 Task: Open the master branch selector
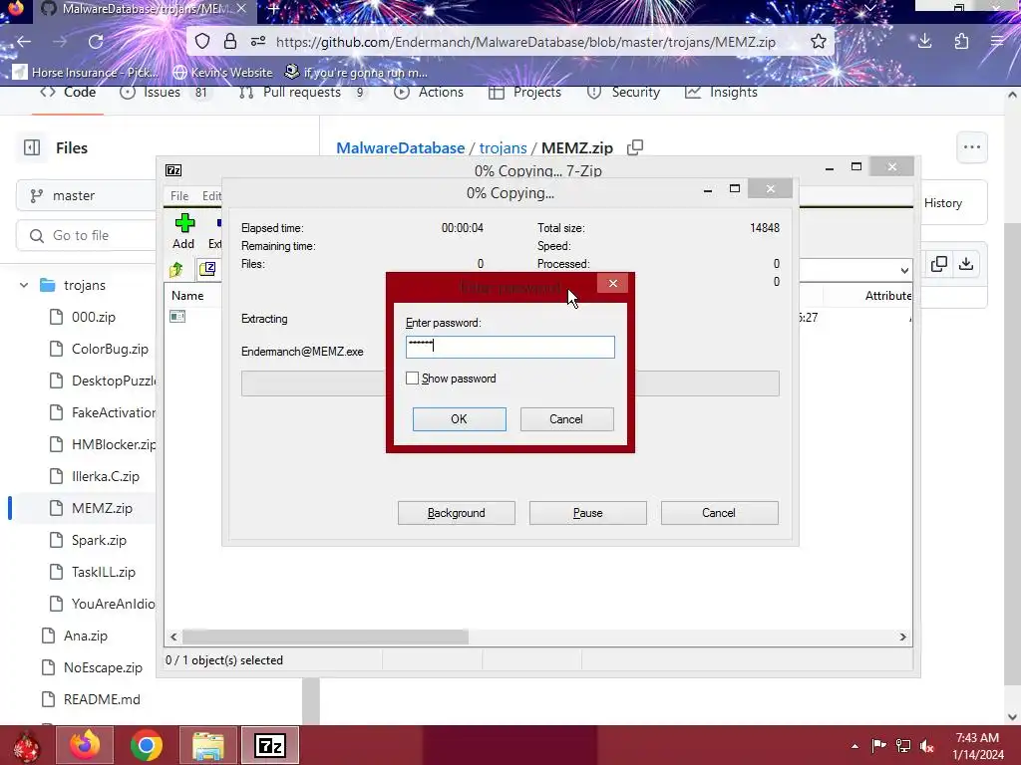tap(86, 195)
